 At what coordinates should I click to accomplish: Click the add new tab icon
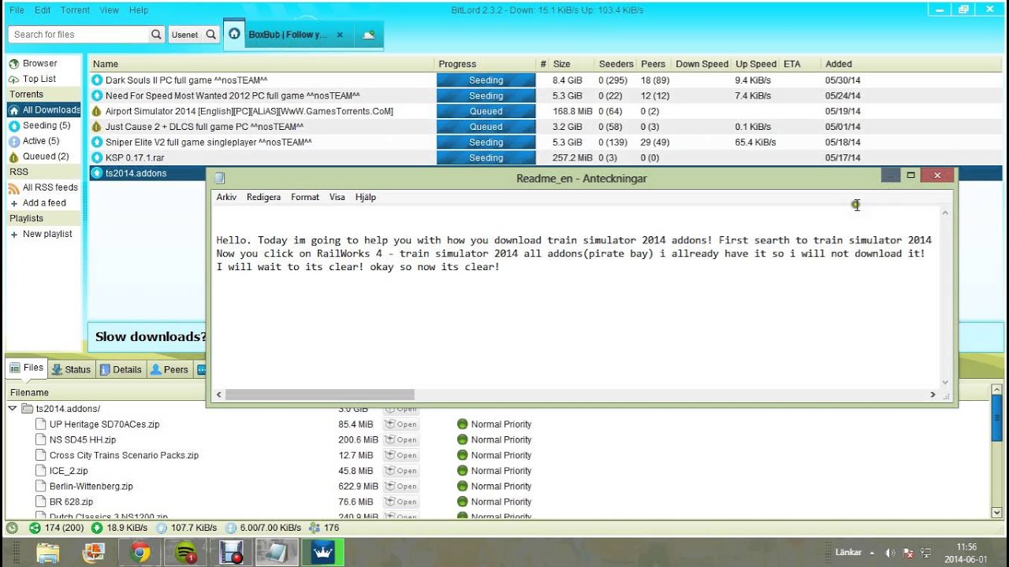368,35
